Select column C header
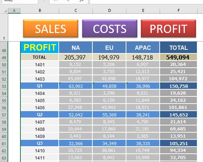The width and height of the screenshot is (203, 162). 76,10
